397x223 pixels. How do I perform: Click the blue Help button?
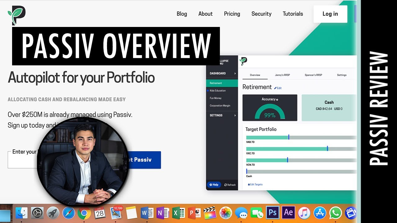pyautogui.click(x=214, y=185)
